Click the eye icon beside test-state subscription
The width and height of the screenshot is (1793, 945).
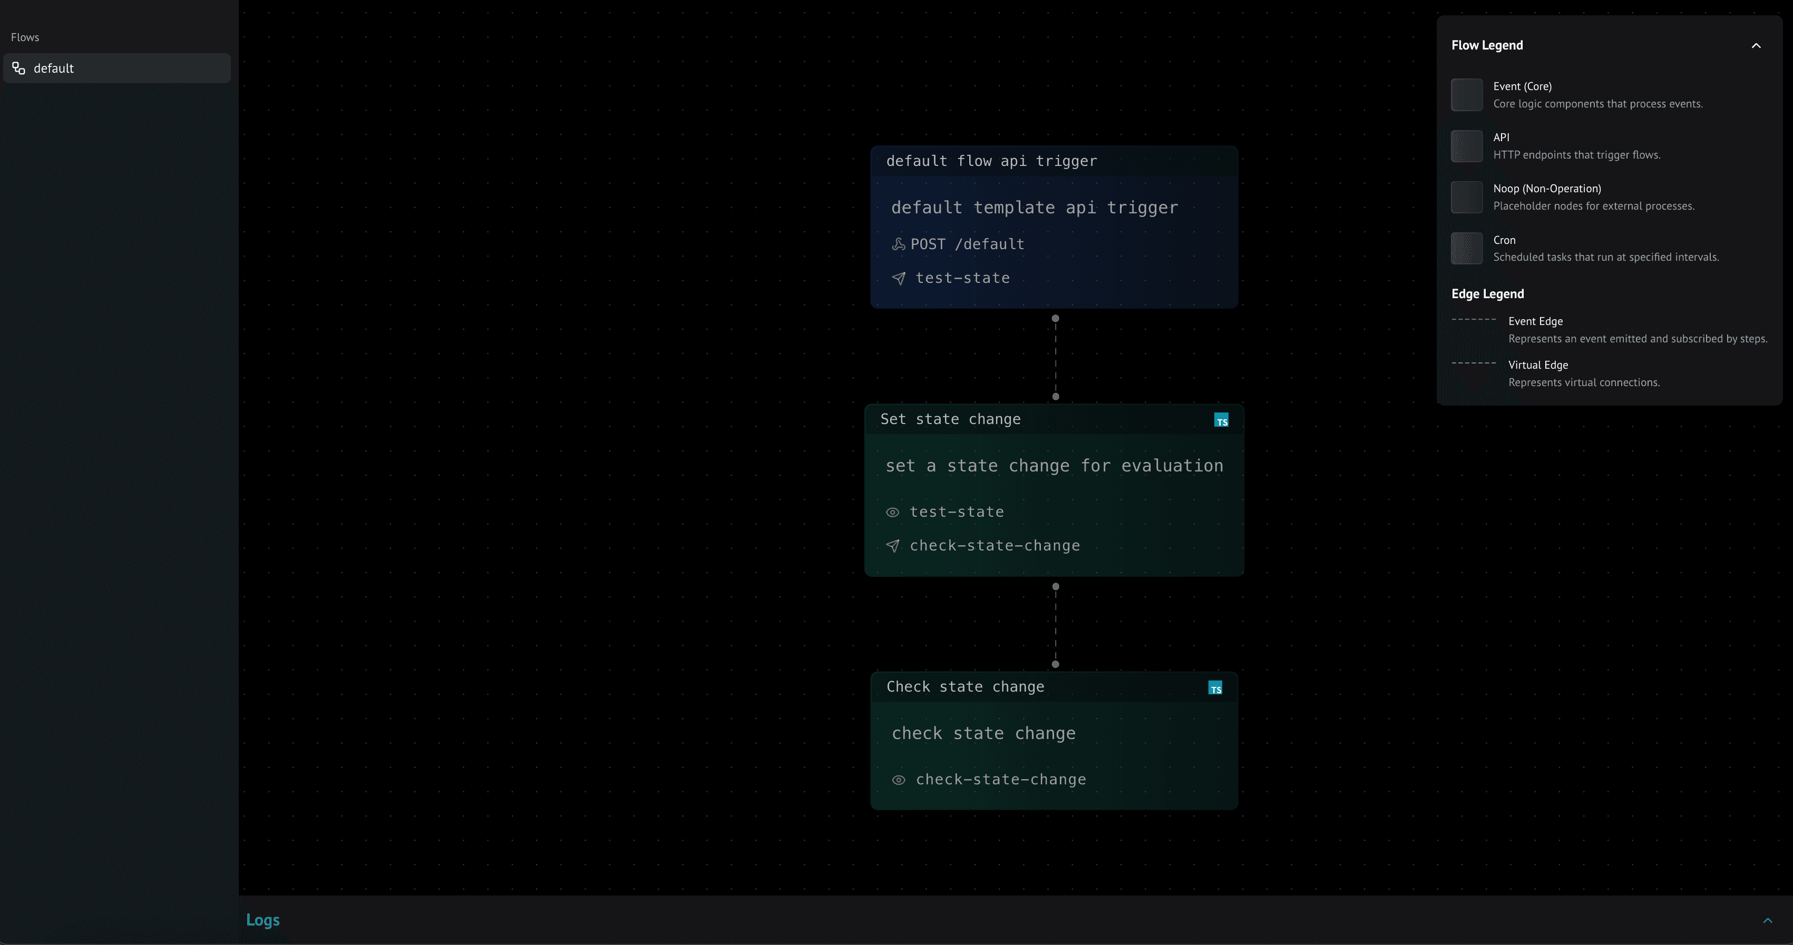[892, 512]
